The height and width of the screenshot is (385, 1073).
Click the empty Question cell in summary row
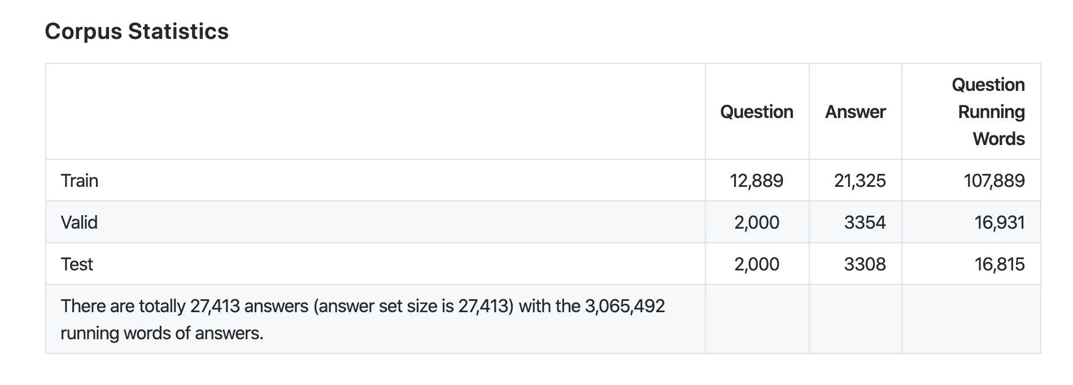point(757,319)
